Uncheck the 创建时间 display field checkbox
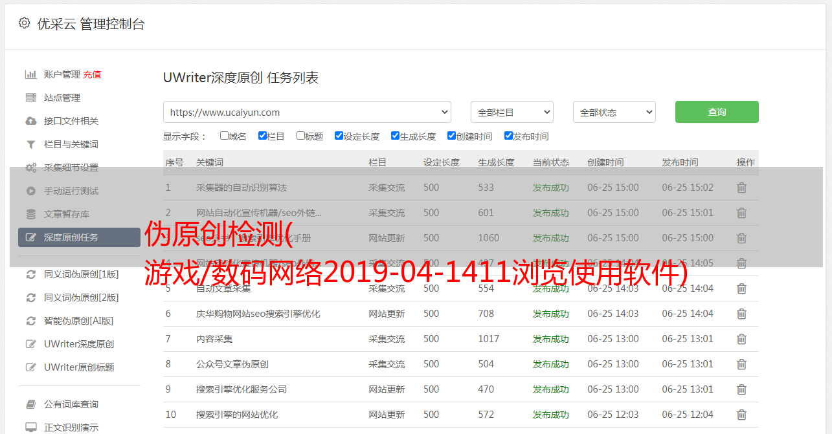The image size is (832, 434). [x=451, y=136]
